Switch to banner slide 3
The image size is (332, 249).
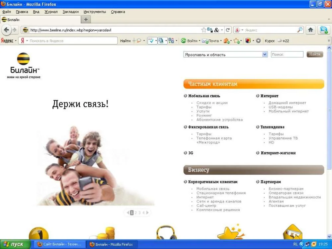point(139,212)
